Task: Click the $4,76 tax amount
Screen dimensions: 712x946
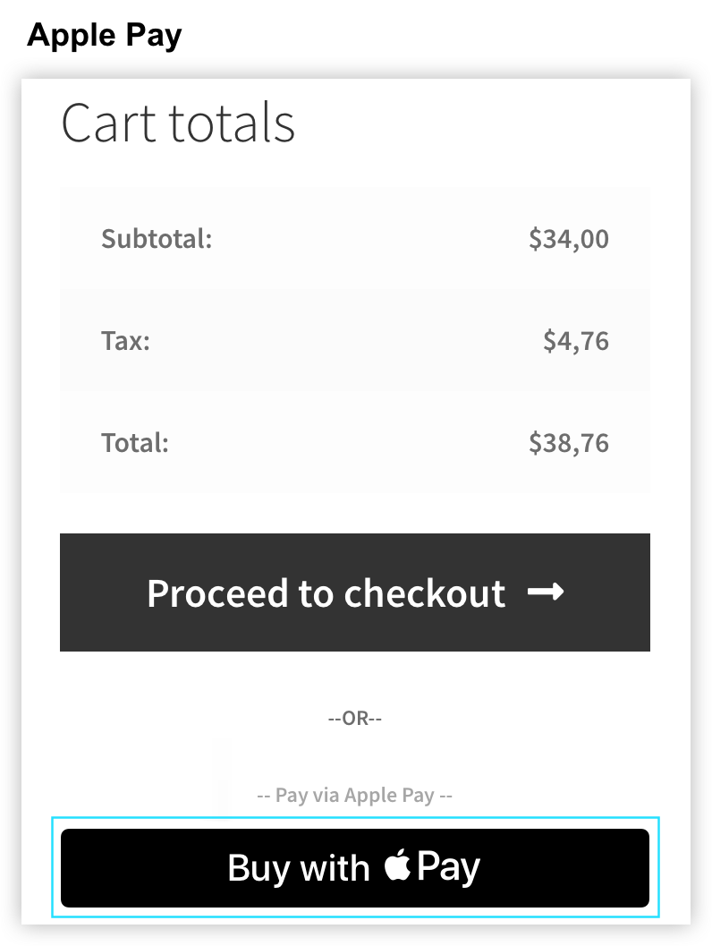Action: coord(576,341)
